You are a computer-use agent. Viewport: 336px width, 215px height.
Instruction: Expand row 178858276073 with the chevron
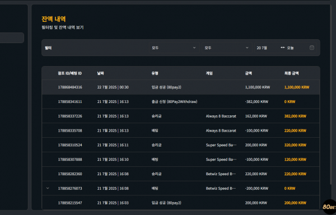(48, 188)
